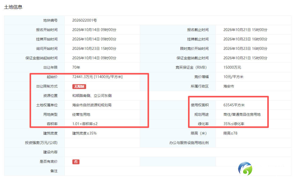This screenshot has height=177, width=293.
Task: Select the '建筑密度' label
Action: pyautogui.click(x=50, y=133)
